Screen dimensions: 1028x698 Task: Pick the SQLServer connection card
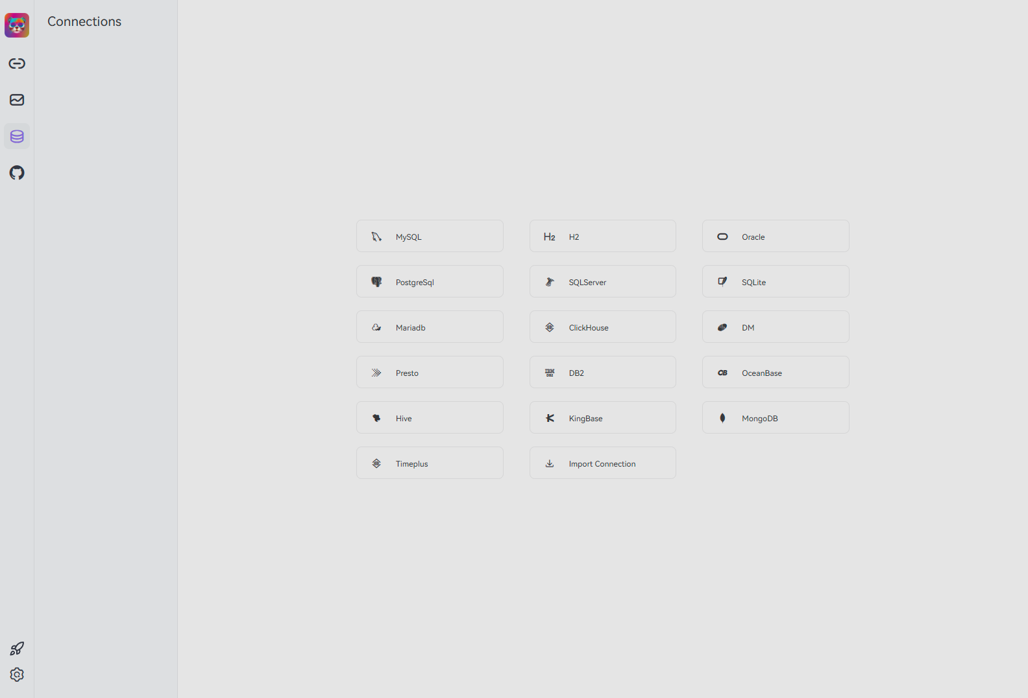(603, 281)
